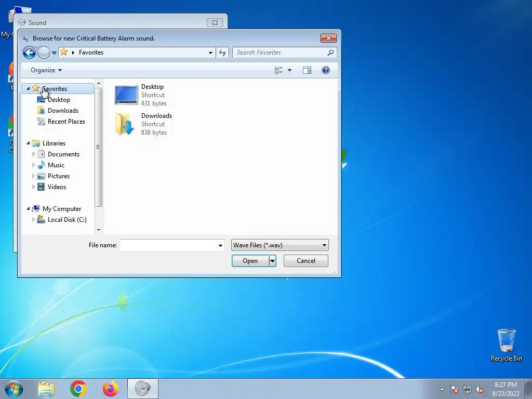532x399 pixels.
Task: Open the recent pages dropdown arrow
Action: [54, 53]
